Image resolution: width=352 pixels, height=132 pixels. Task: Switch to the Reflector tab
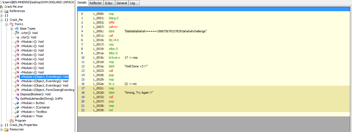click(x=96, y=3)
